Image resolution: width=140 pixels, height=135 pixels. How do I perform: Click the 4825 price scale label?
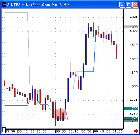pyautogui.click(x=134, y=72)
